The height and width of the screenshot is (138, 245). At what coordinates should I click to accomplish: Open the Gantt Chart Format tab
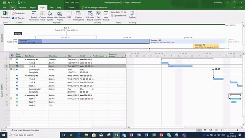point(72,8)
